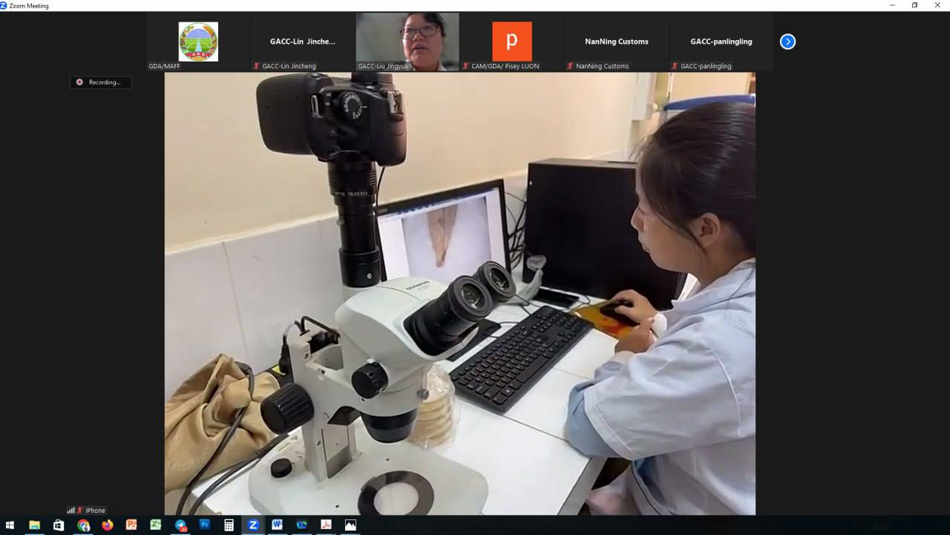Select the GACC-panlingling participant tile
Screen dimensions: 950x535
click(721, 42)
